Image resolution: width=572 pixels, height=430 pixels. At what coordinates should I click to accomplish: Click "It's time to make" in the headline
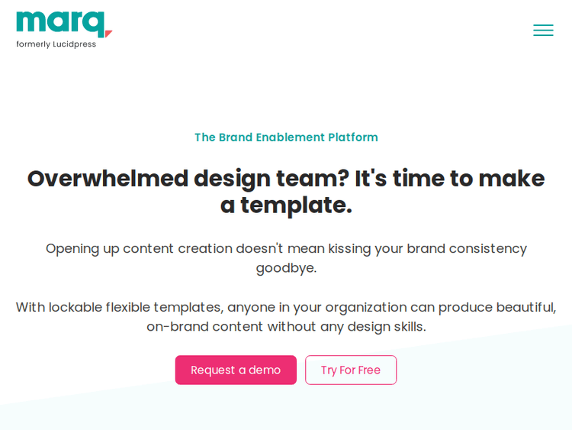coord(449,179)
